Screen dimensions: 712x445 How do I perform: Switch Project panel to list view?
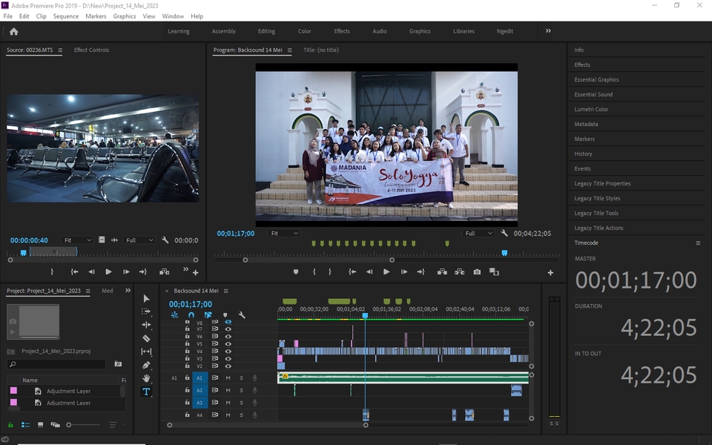[25, 424]
